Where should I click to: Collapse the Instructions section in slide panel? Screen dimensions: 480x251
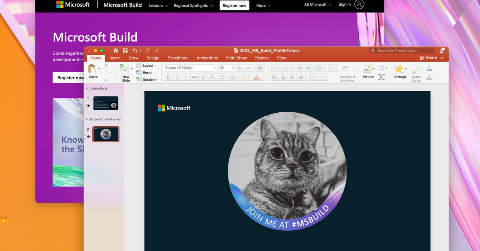coord(87,88)
